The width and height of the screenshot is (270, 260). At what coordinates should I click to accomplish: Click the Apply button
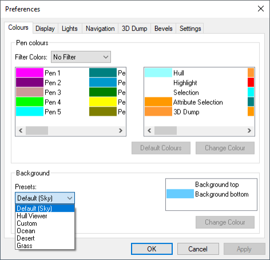pos(244,249)
